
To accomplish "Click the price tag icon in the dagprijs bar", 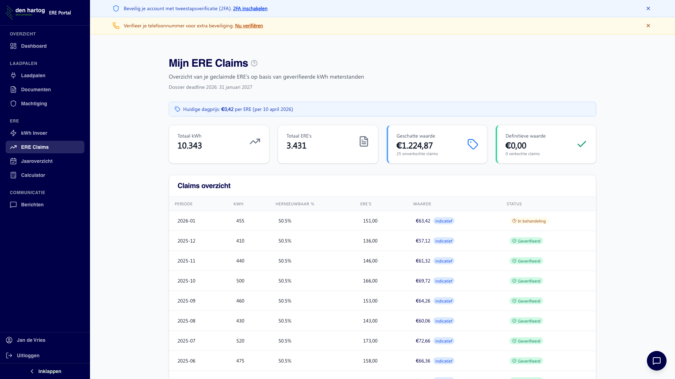I will [x=178, y=109].
